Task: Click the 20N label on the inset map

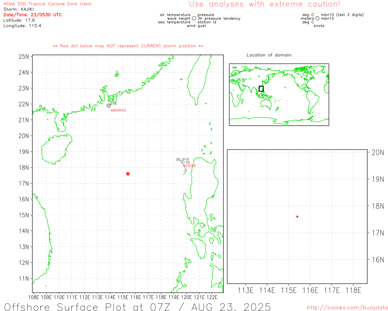Action: pos(378,152)
